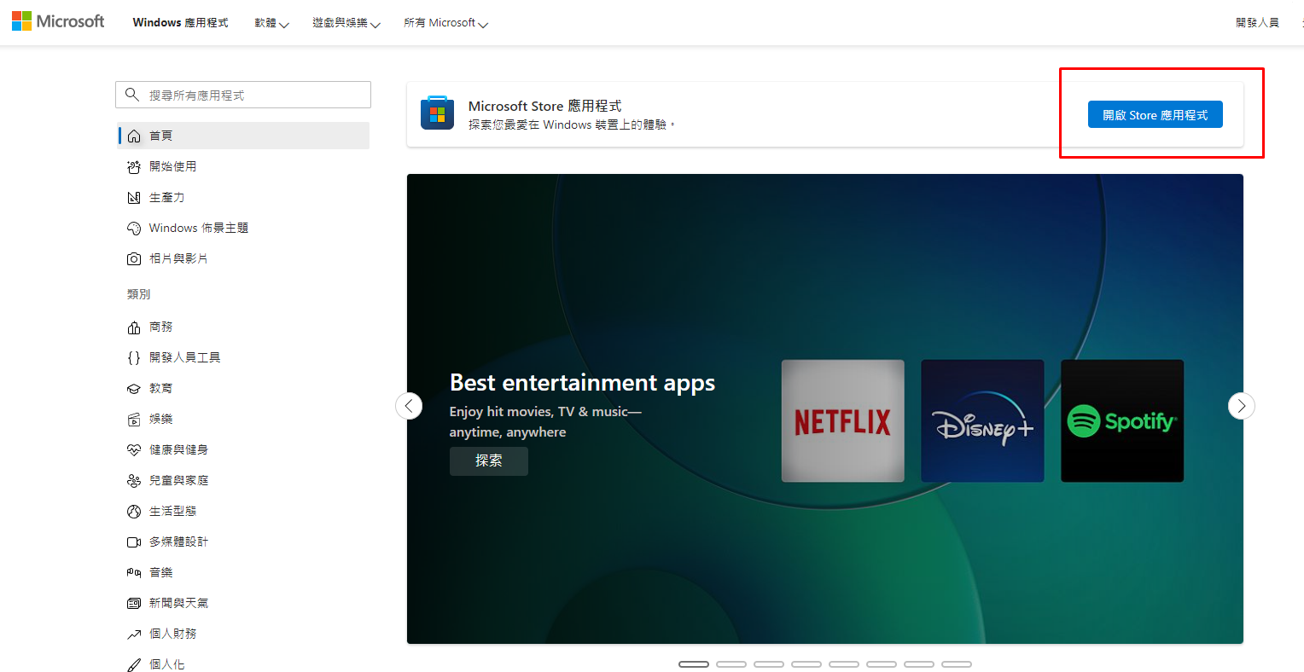Select 生產力 in the sidebar
The width and height of the screenshot is (1304, 672).
tap(243, 197)
